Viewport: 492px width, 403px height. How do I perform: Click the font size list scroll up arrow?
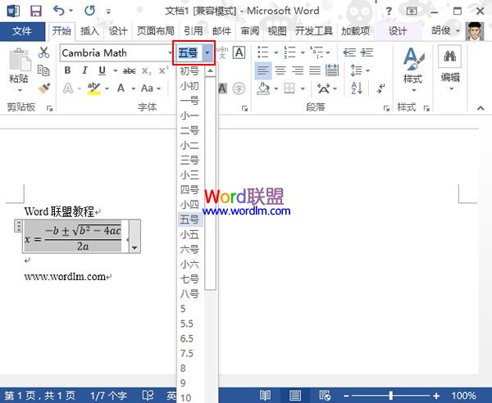(210, 70)
